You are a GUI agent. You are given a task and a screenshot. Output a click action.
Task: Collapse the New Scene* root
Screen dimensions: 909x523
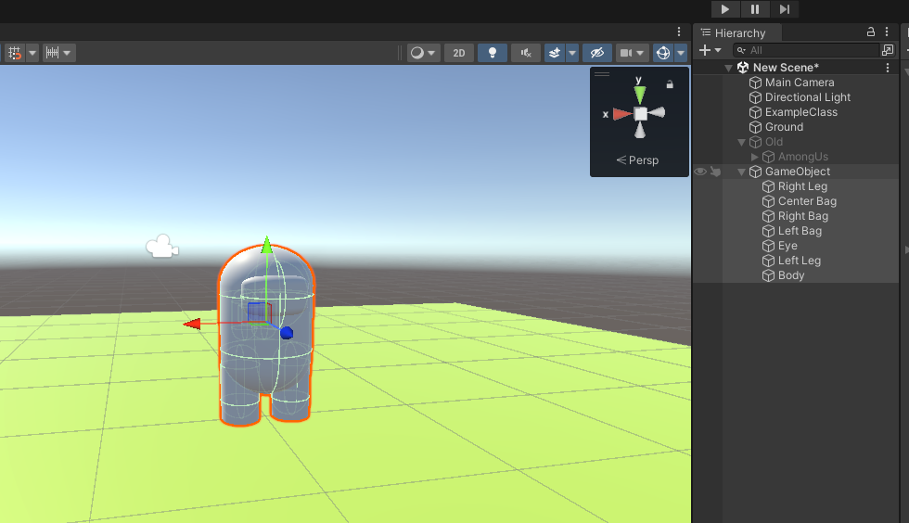pyautogui.click(x=729, y=68)
